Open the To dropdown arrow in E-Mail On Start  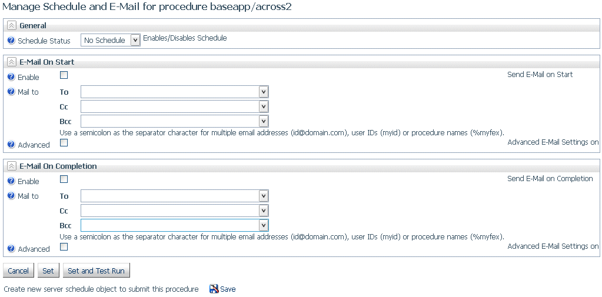tap(264, 92)
